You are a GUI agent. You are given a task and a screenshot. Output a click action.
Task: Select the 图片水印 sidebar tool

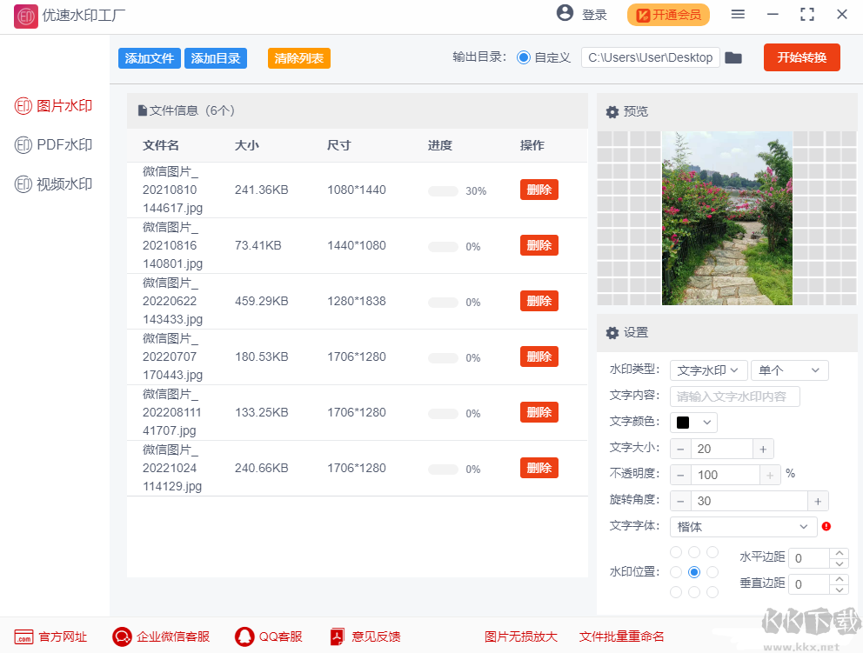point(52,105)
